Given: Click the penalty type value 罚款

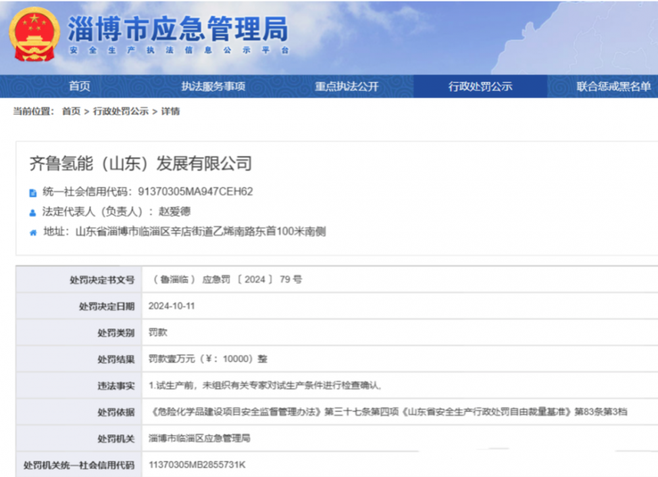Looking at the screenshot, I should pos(158,332).
